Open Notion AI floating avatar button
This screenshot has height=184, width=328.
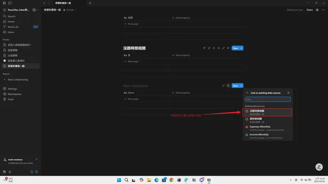[319, 167]
